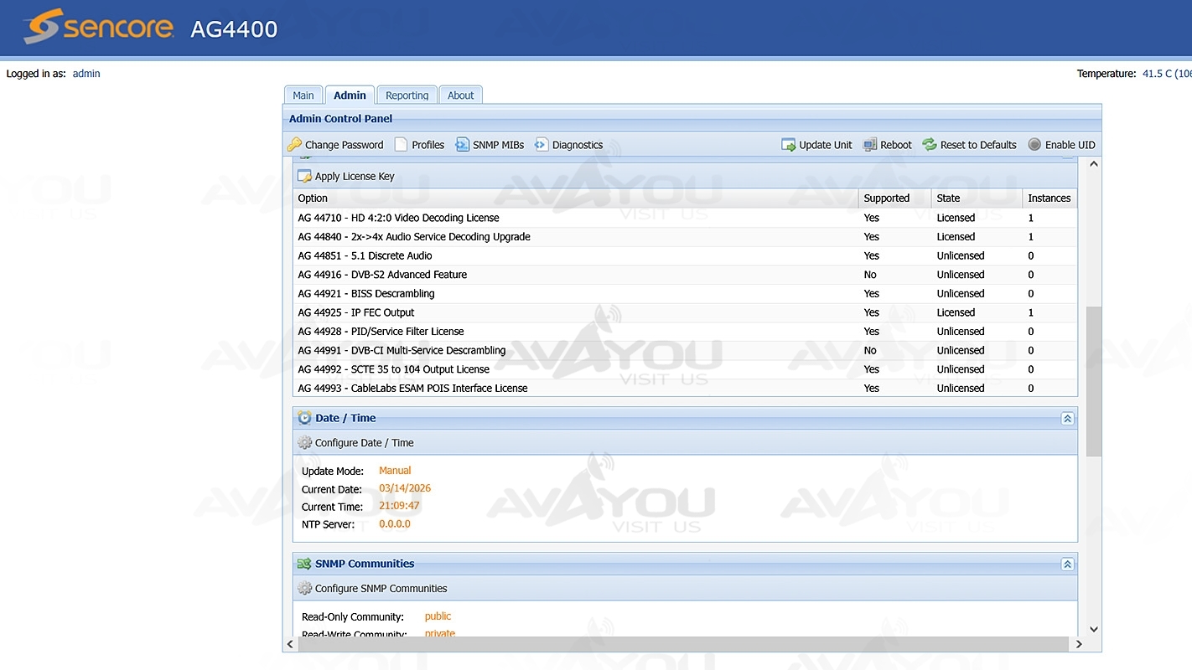Click the SNMP MIBs icon
The image size is (1192, 670).
click(x=463, y=145)
